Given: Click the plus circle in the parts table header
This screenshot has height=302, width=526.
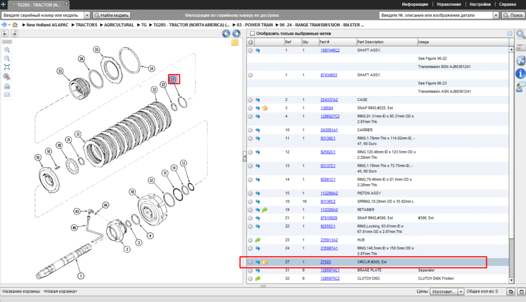Looking at the screenshot, I should pyautogui.click(x=250, y=42).
